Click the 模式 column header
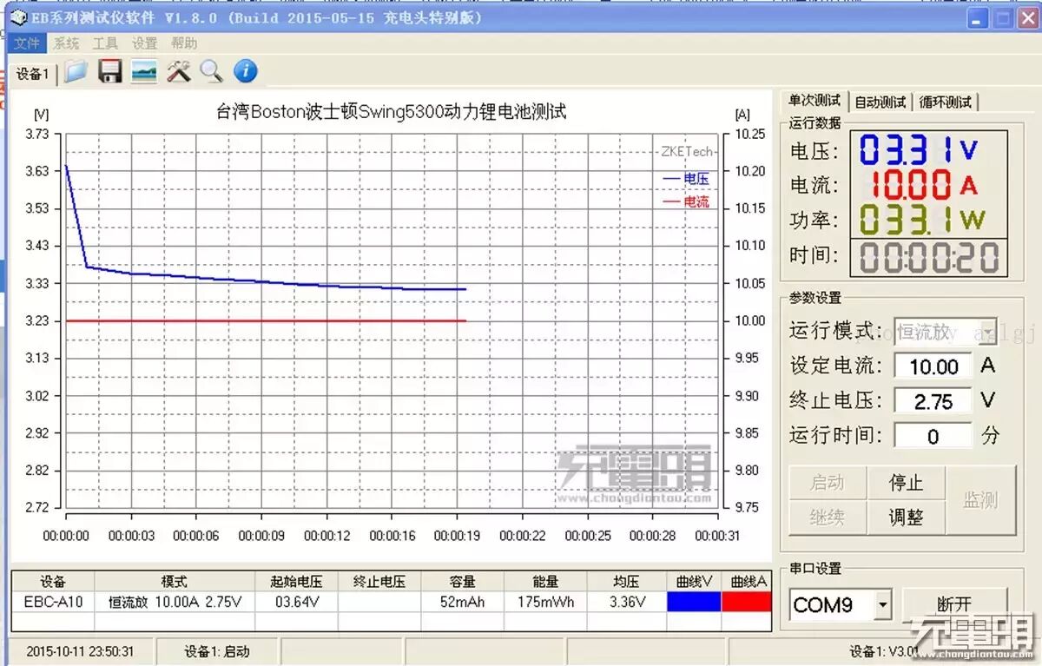 (175, 581)
